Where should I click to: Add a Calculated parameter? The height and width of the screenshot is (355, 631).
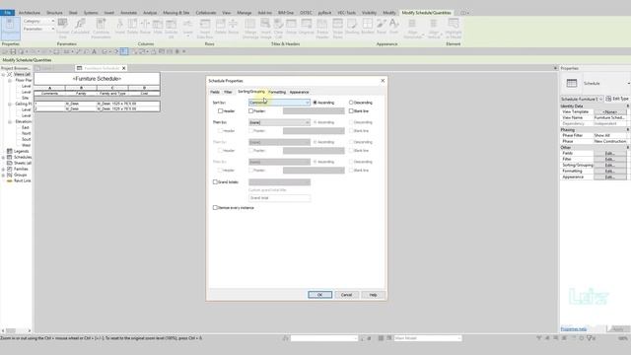pyautogui.click(x=80, y=27)
